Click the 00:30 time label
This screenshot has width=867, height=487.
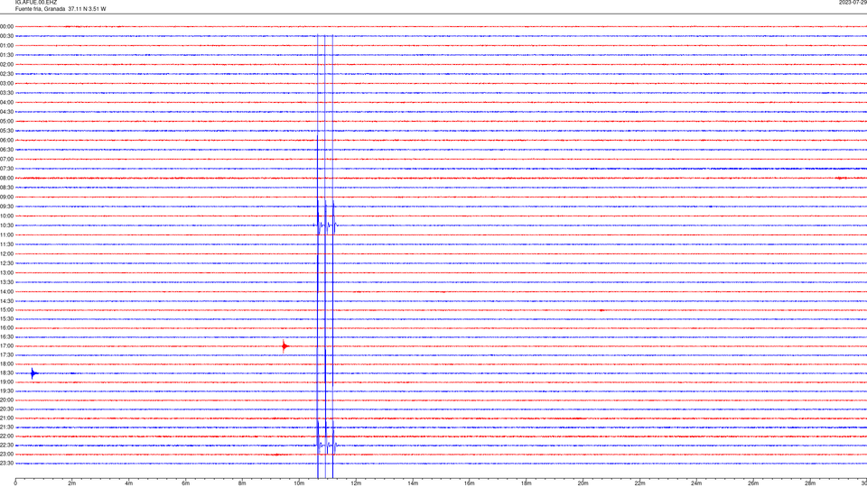pyautogui.click(x=6, y=36)
